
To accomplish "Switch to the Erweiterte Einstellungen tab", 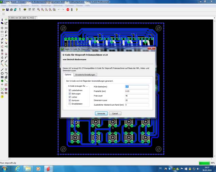I will coord(85,75).
